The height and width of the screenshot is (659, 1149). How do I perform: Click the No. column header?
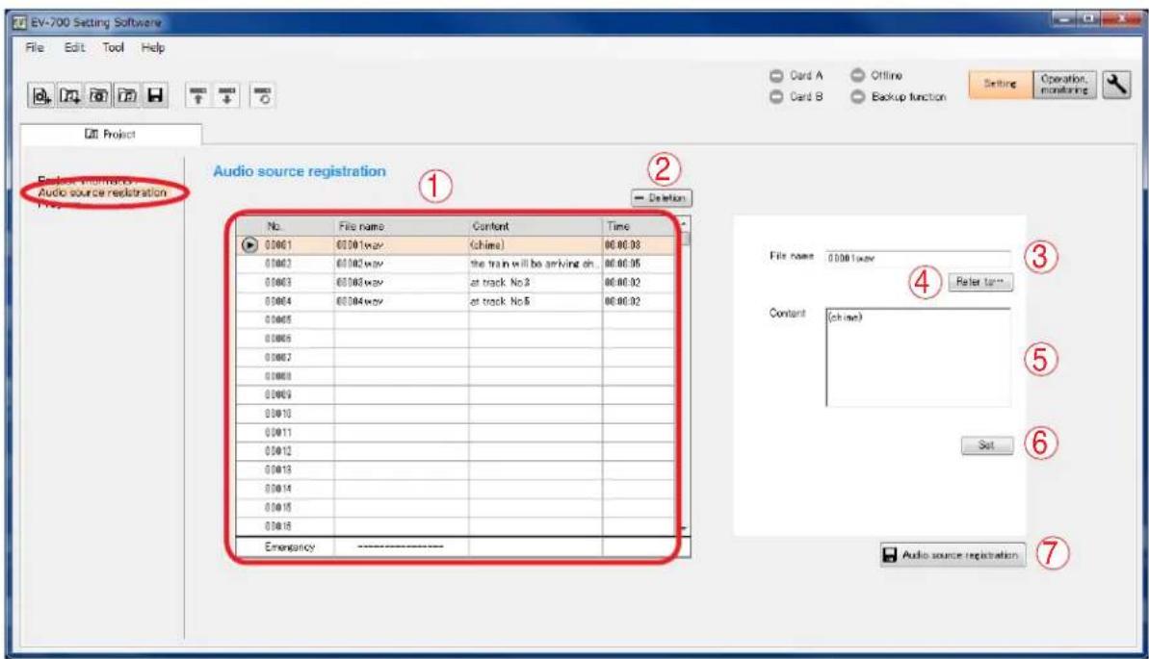click(x=286, y=226)
